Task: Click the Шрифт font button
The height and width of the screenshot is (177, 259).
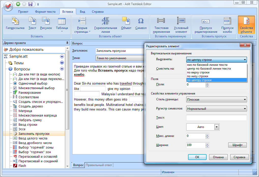Action: [x=237, y=145]
